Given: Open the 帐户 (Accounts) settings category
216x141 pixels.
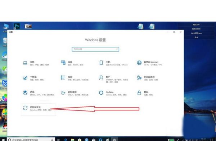Looking at the screenshot, I should click(113, 79).
